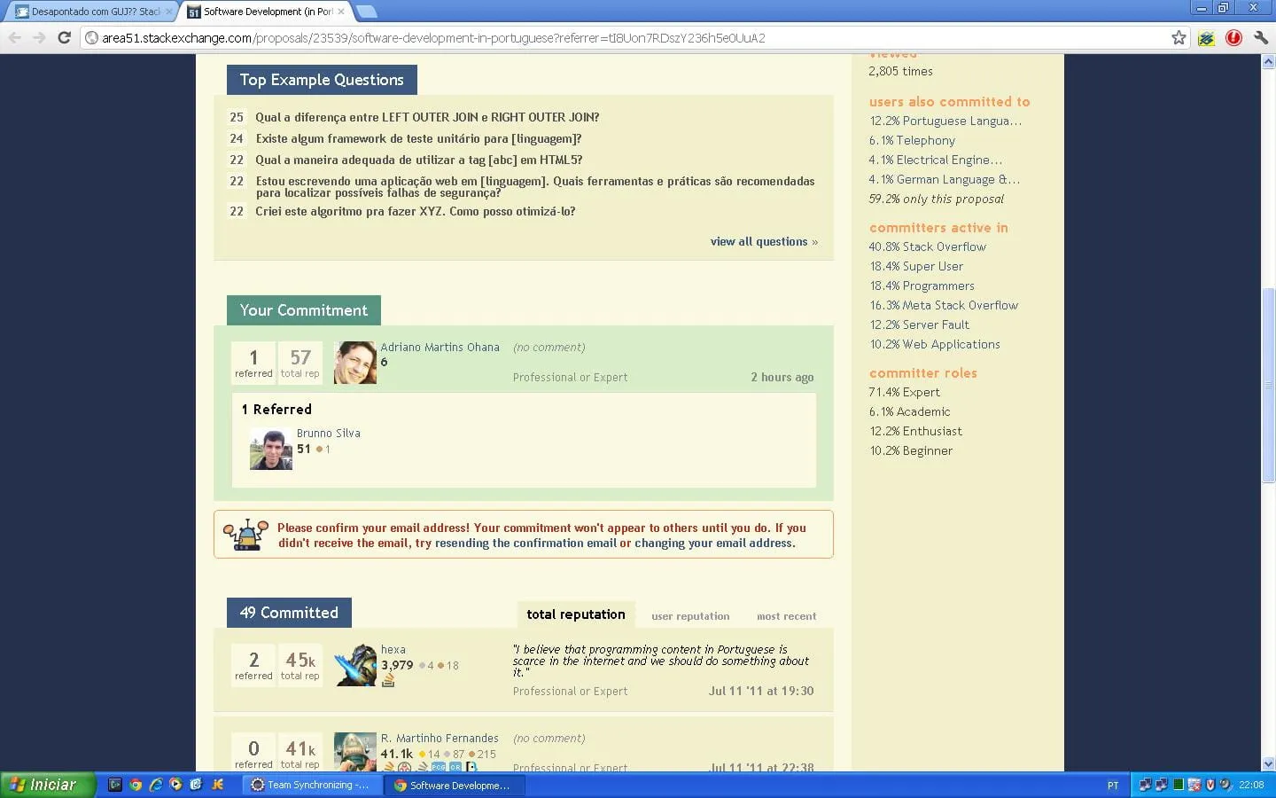Viewport: 1276px width, 798px height.
Task: Switch to the 'Software Developme…' taskbar button
Action: point(454,785)
